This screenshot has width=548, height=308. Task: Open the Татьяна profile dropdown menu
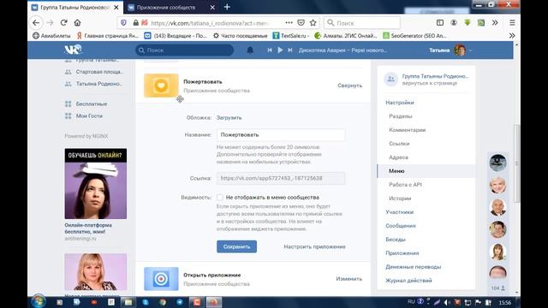tap(451, 50)
